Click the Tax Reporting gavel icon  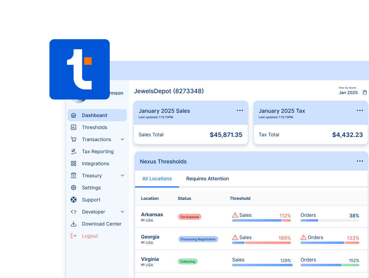tap(74, 151)
